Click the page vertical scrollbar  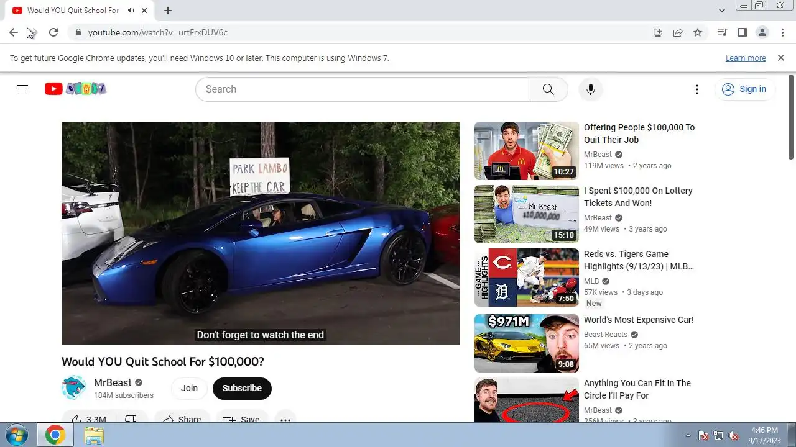(791, 118)
